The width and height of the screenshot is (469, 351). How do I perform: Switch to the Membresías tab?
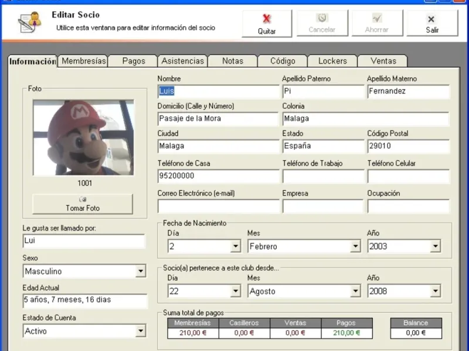pos(83,61)
